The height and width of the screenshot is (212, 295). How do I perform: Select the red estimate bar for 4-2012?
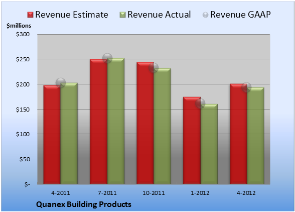(x=238, y=134)
